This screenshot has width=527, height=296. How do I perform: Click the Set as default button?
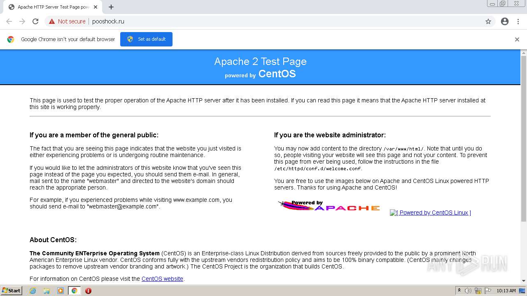pyautogui.click(x=146, y=39)
